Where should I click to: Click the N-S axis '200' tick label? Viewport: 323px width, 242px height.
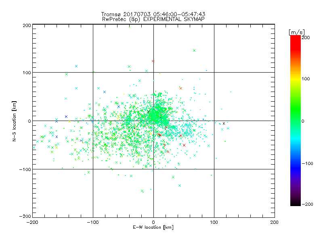[27, 25]
